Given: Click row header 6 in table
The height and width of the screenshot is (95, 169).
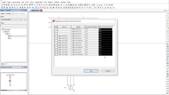Looking at the screenshot, I should 56,41.
